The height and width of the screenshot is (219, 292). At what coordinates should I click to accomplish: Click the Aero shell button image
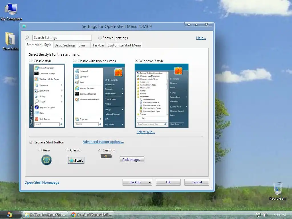[x=46, y=160]
